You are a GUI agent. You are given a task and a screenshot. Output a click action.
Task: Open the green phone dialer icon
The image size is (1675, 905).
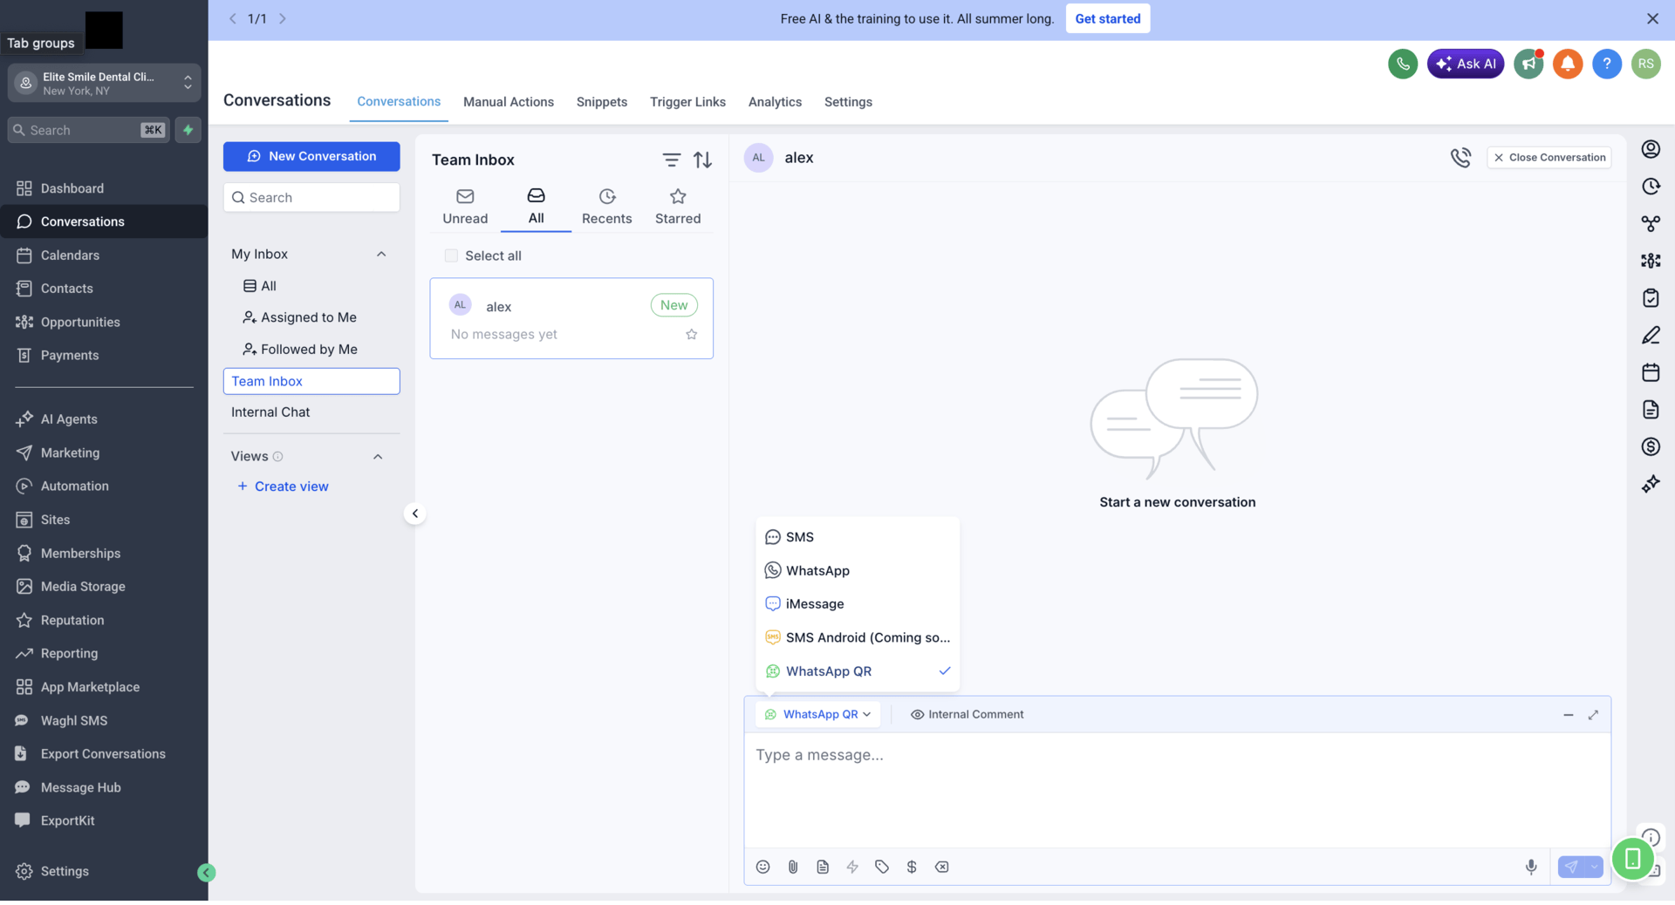pyautogui.click(x=1403, y=64)
